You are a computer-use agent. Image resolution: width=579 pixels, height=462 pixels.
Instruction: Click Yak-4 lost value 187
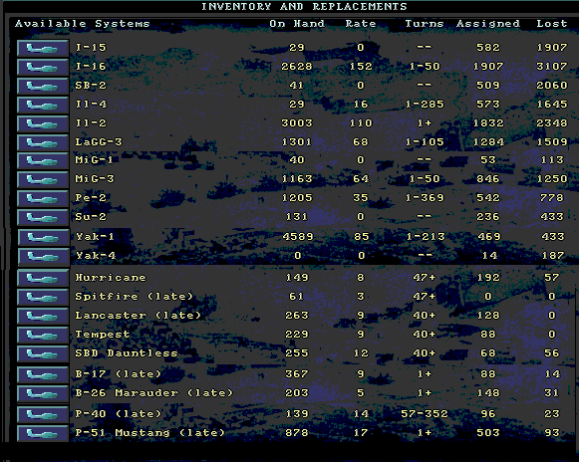point(553,256)
